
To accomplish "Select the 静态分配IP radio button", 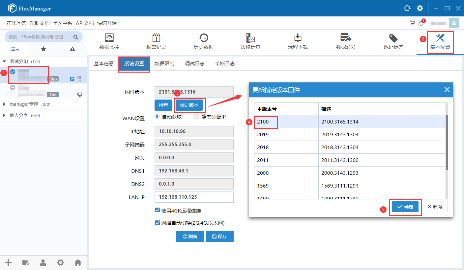I will pyautogui.click(x=197, y=117).
